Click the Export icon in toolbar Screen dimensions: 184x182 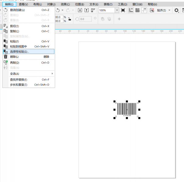pos(87,10)
